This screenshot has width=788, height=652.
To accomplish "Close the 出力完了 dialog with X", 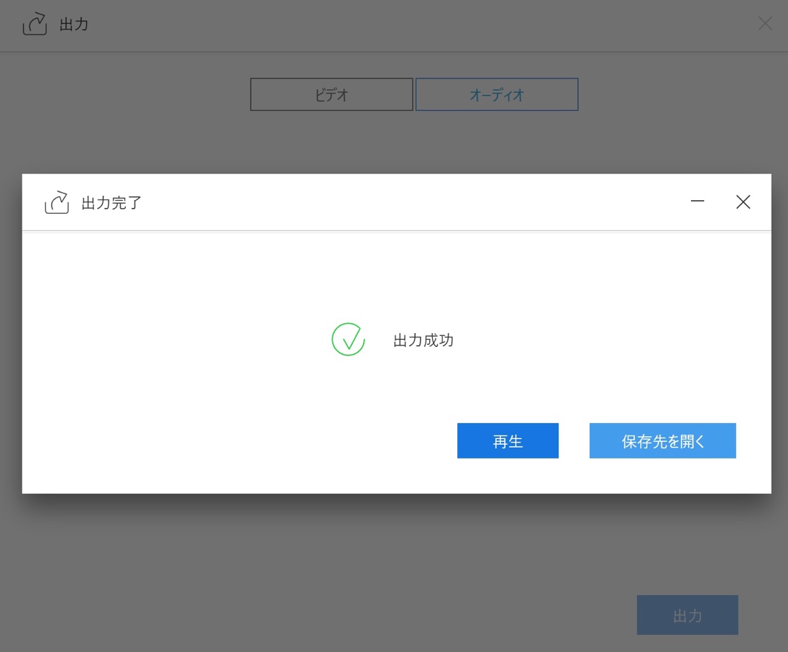I will coord(743,202).
